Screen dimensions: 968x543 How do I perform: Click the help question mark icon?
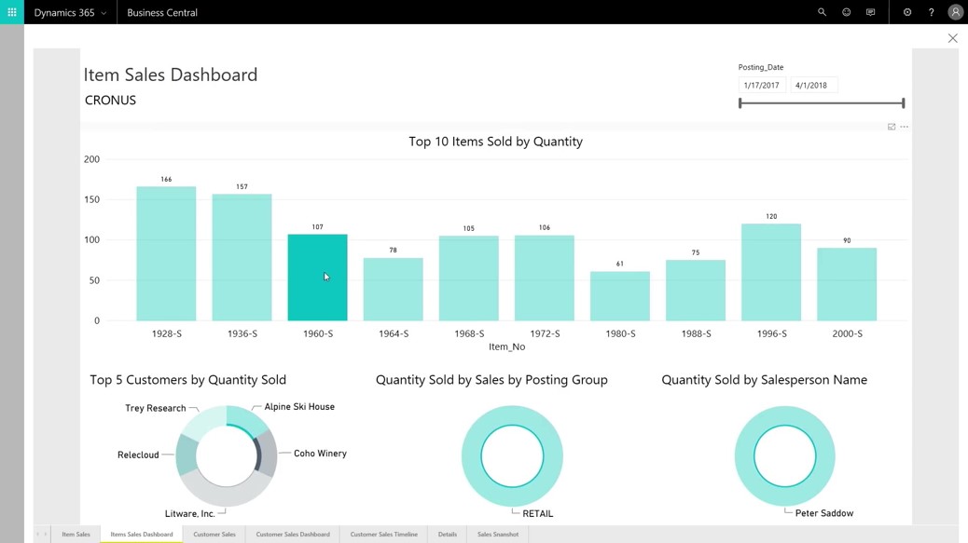[931, 12]
